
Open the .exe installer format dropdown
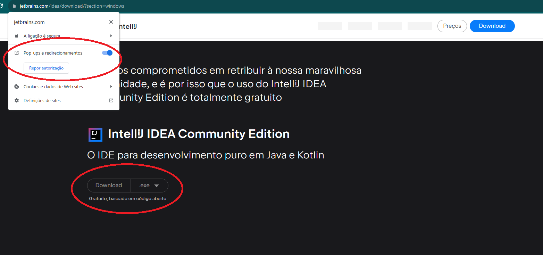click(149, 186)
